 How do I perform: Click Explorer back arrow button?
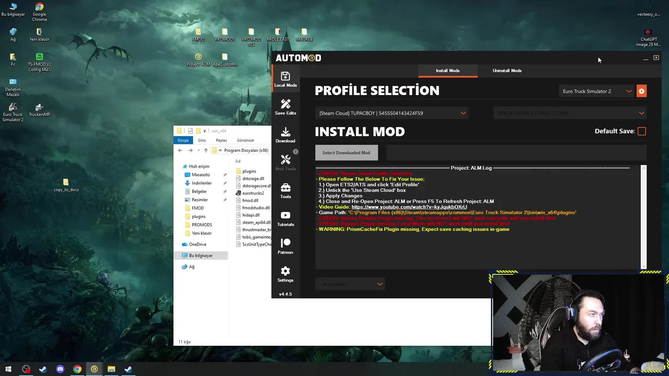[x=180, y=150]
